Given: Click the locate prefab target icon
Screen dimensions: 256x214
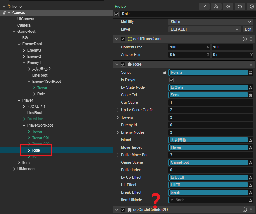Looking at the screenshot, I should point(228,7).
